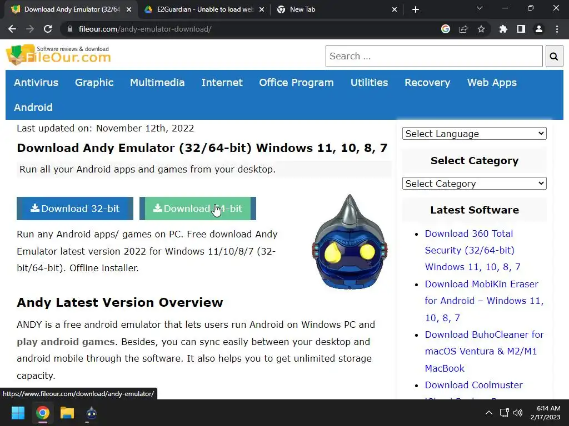The width and height of the screenshot is (569, 426).
Task: Open a new browser tab
Action: [x=416, y=9]
